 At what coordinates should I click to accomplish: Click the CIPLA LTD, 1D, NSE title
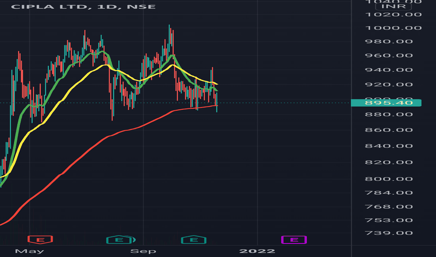pyautogui.click(x=83, y=7)
